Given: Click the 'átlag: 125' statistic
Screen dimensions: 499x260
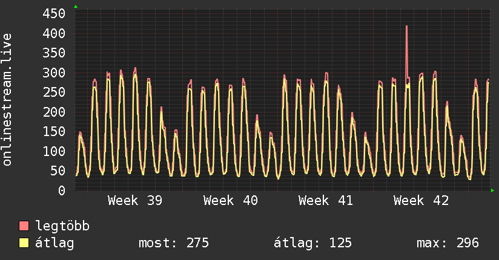Looking at the screenshot, I should pyautogui.click(x=312, y=243).
